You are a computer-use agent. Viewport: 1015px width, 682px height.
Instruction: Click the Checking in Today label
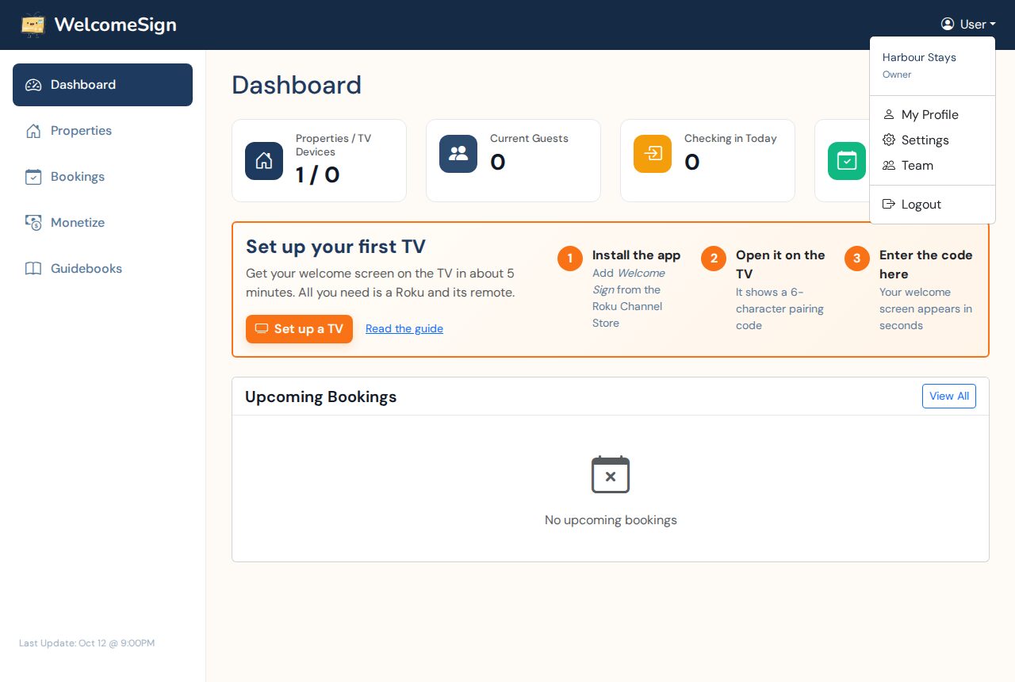(730, 139)
